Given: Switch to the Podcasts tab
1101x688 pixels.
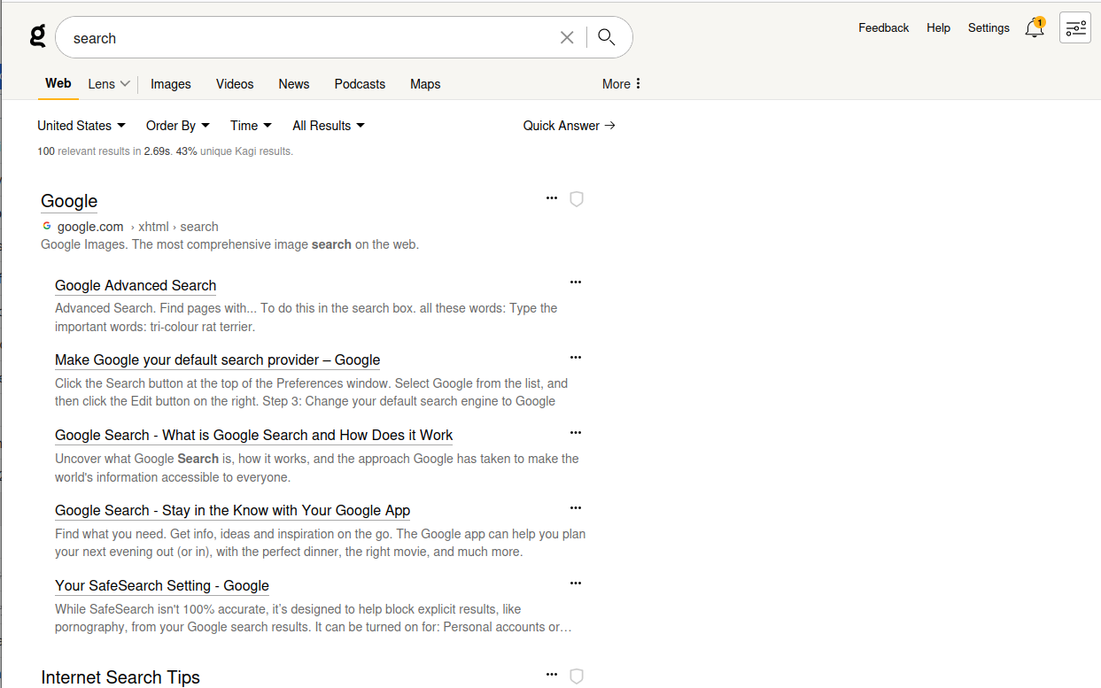Looking at the screenshot, I should tap(360, 84).
